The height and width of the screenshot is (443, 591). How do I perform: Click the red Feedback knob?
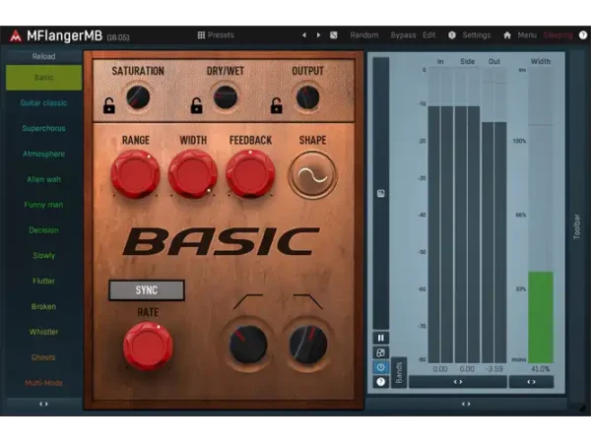(x=250, y=174)
